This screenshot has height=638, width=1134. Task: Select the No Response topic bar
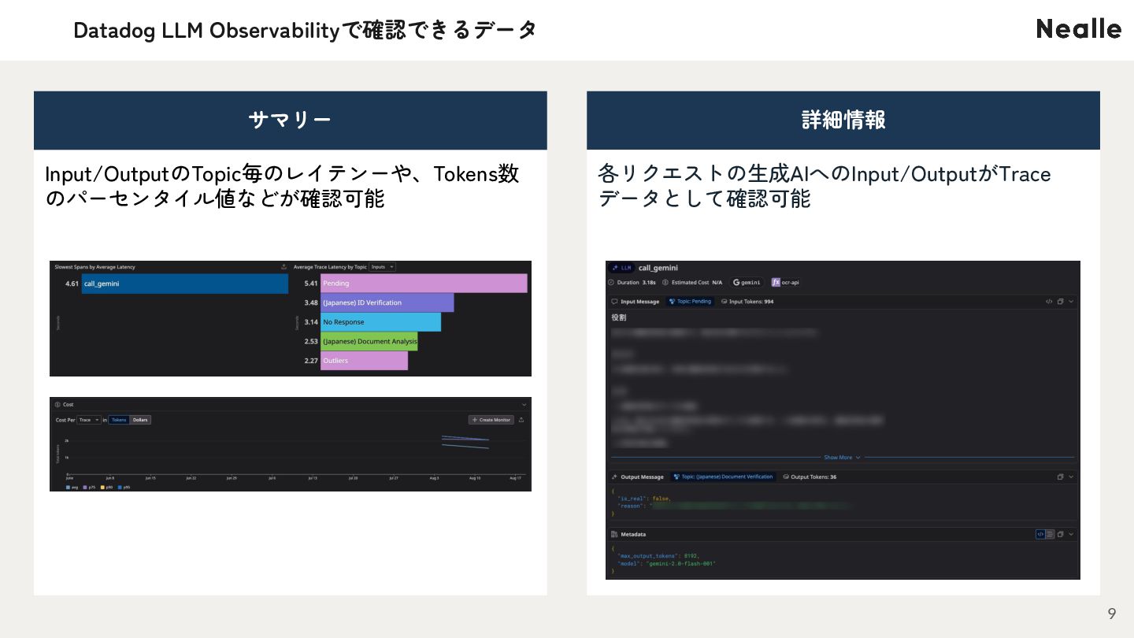tap(380, 322)
